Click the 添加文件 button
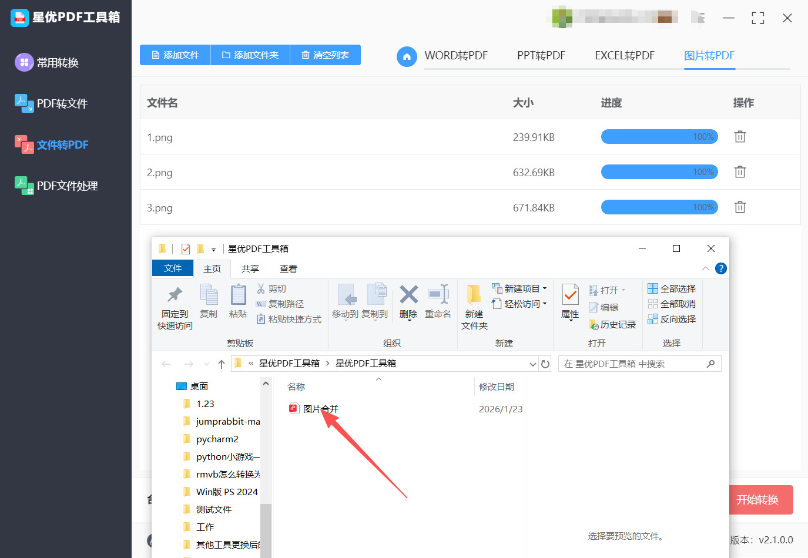Image resolution: width=808 pixels, height=558 pixels. click(175, 55)
